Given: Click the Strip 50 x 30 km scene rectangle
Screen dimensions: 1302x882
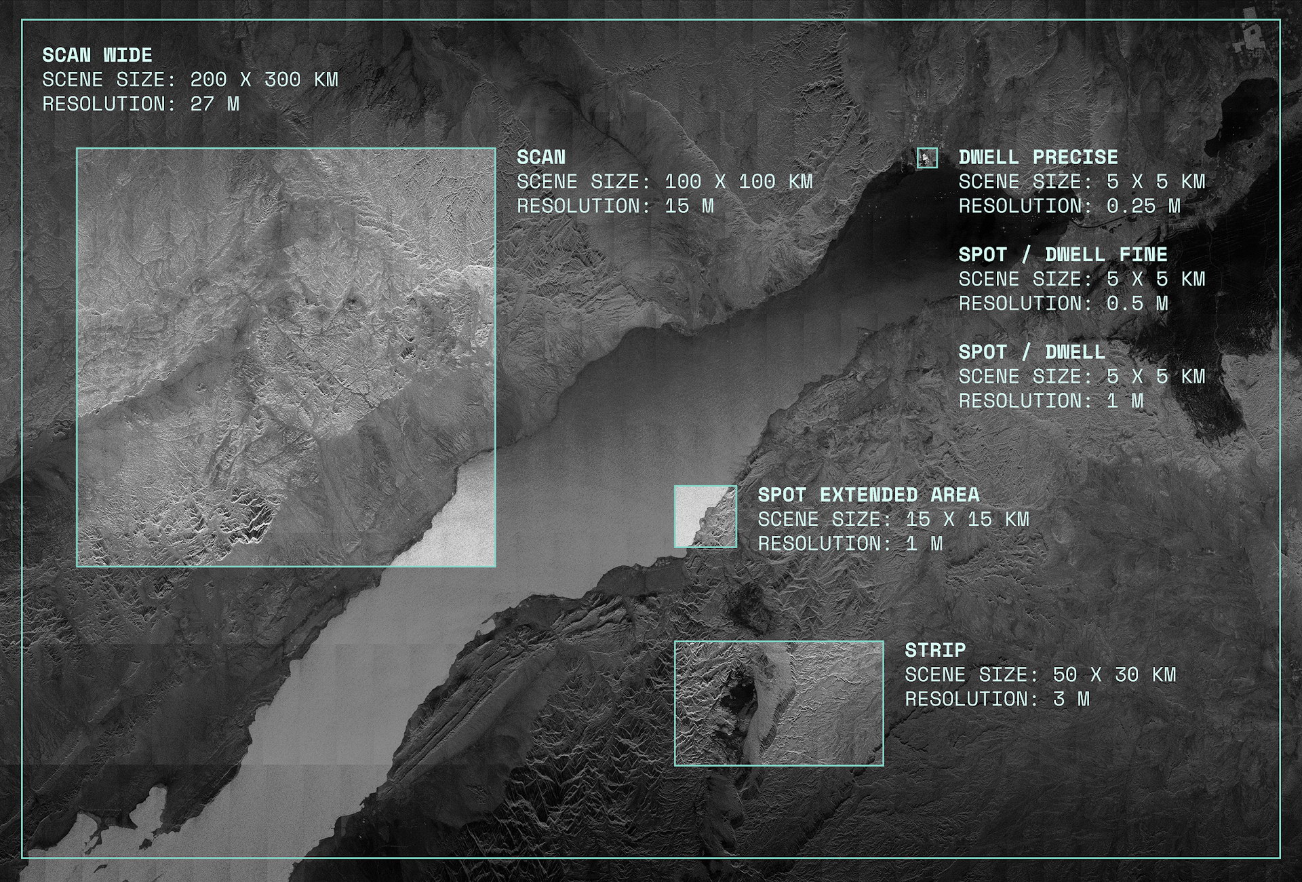Looking at the screenshot, I should click(x=778, y=703).
